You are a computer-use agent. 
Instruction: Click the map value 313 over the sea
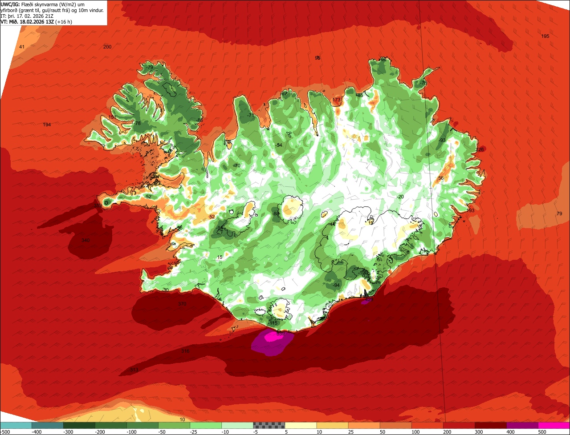coord(134,370)
